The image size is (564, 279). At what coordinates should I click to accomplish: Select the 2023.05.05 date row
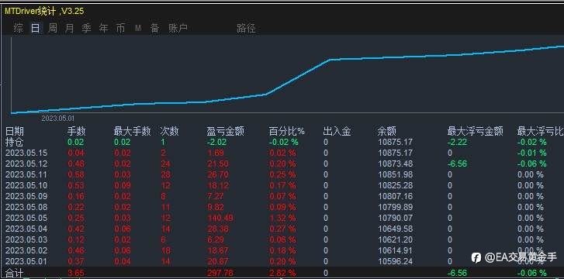[x=26, y=218]
